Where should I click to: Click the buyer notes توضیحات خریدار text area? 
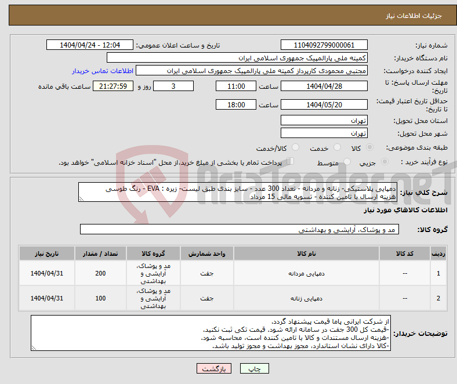pyautogui.click(x=211, y=333)
